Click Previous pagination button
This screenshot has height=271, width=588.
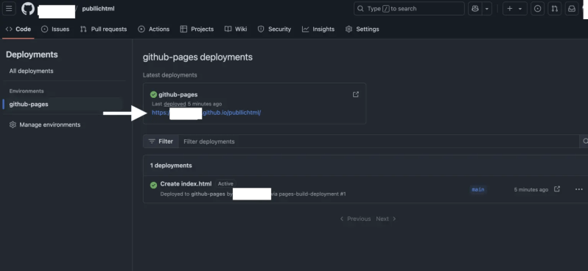[354, 219]
